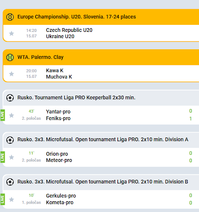This screenshot has width=199, height=212.
Task: Open the WTA Palermo Clay tournament header
Action: (101, 57)
